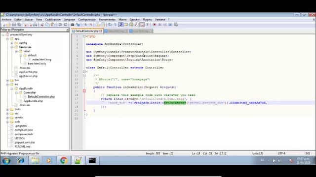Screen dimensions: 316x177
Task: Open the Function List toolbar icon
Action: tap(137, 25)
